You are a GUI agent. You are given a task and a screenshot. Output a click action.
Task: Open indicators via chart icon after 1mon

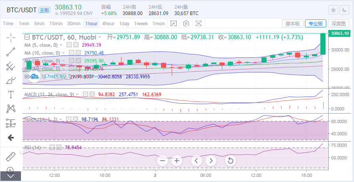tap(173, 24)
